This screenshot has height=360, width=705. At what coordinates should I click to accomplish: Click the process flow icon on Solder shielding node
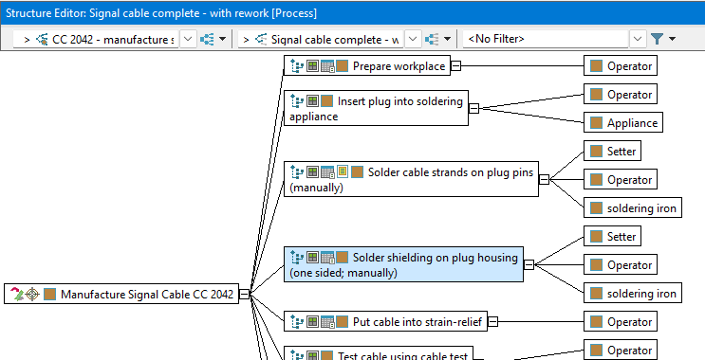click(297, 257)
